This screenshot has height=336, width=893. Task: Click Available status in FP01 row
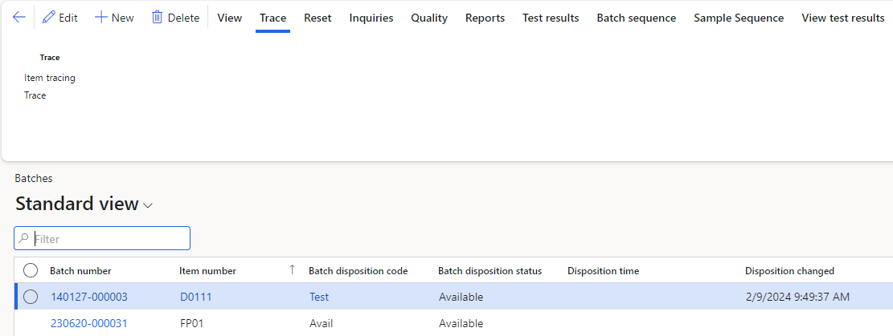pos(461,323)
